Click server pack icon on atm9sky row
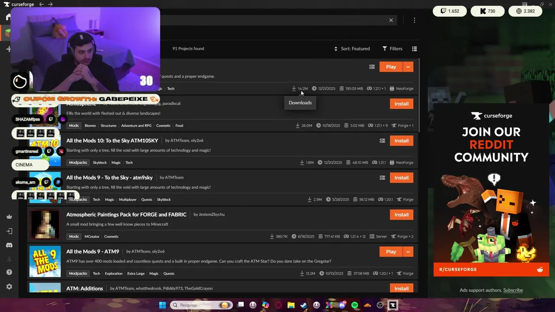The width and height of the screenshot is (555, 312). pos(382,178)
